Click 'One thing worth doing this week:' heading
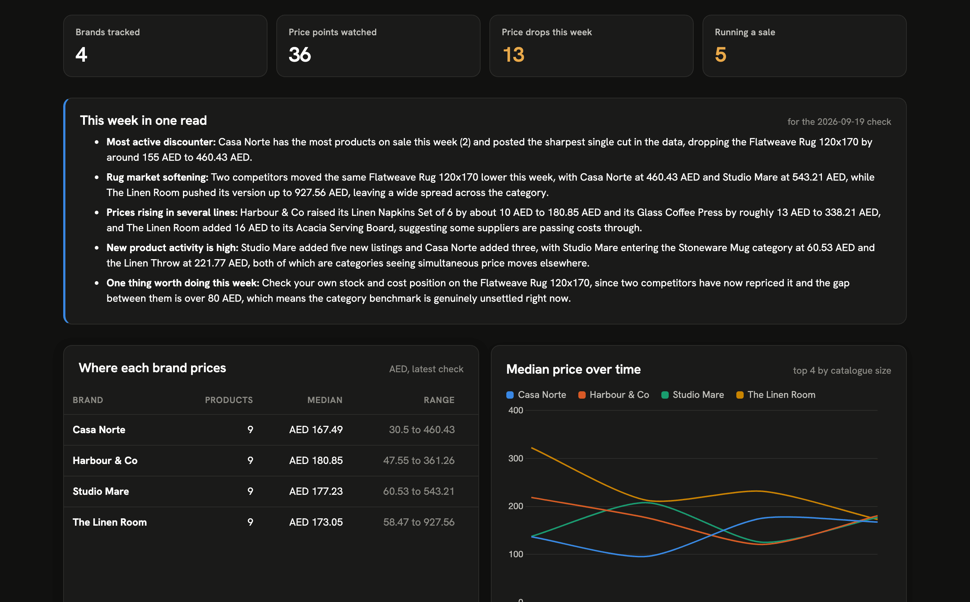The height and width of the screenshot is (602, 970). pyautogui.click(x=183, y=283)
